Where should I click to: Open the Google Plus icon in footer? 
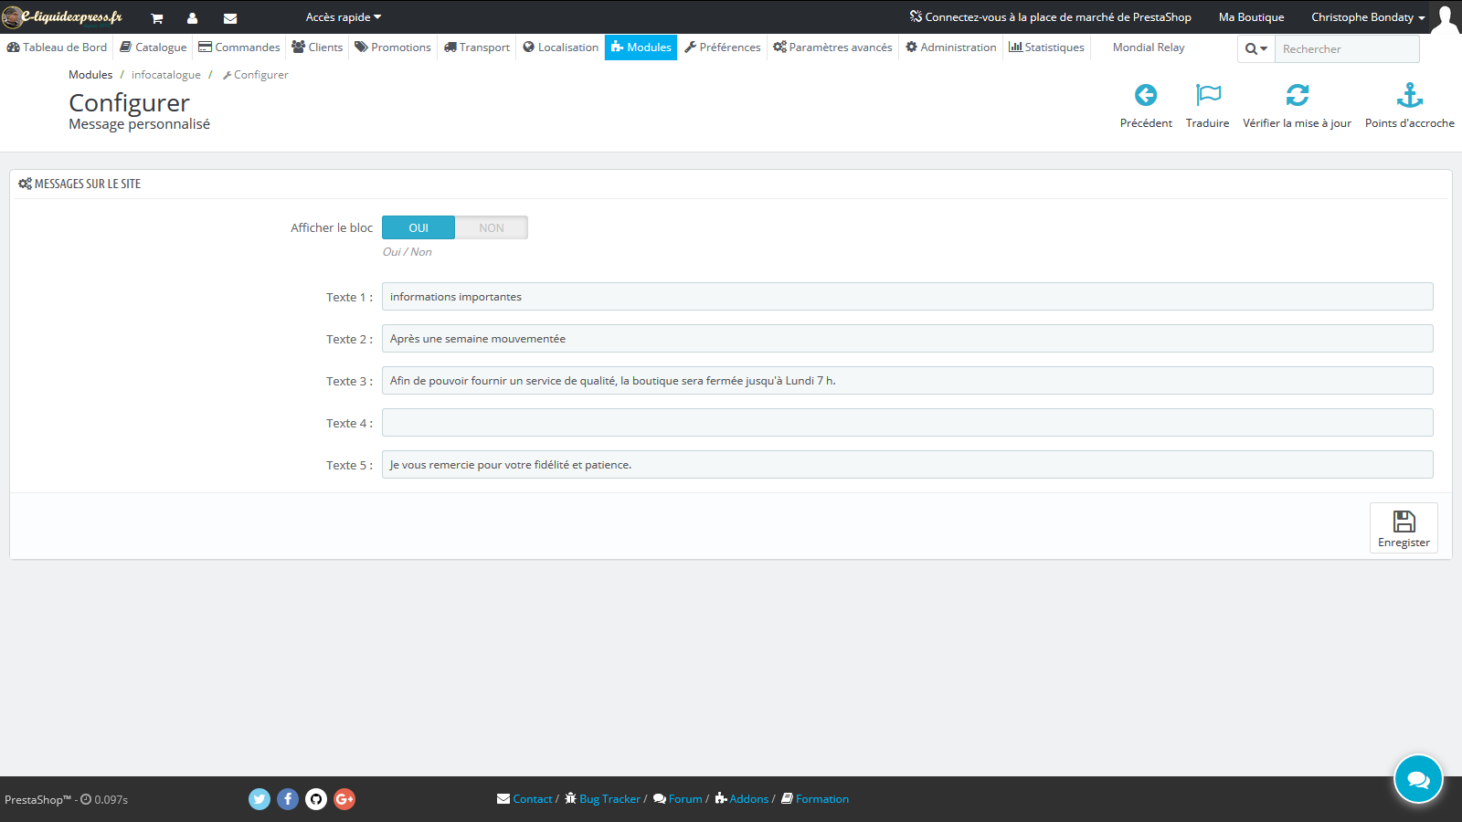344,799
